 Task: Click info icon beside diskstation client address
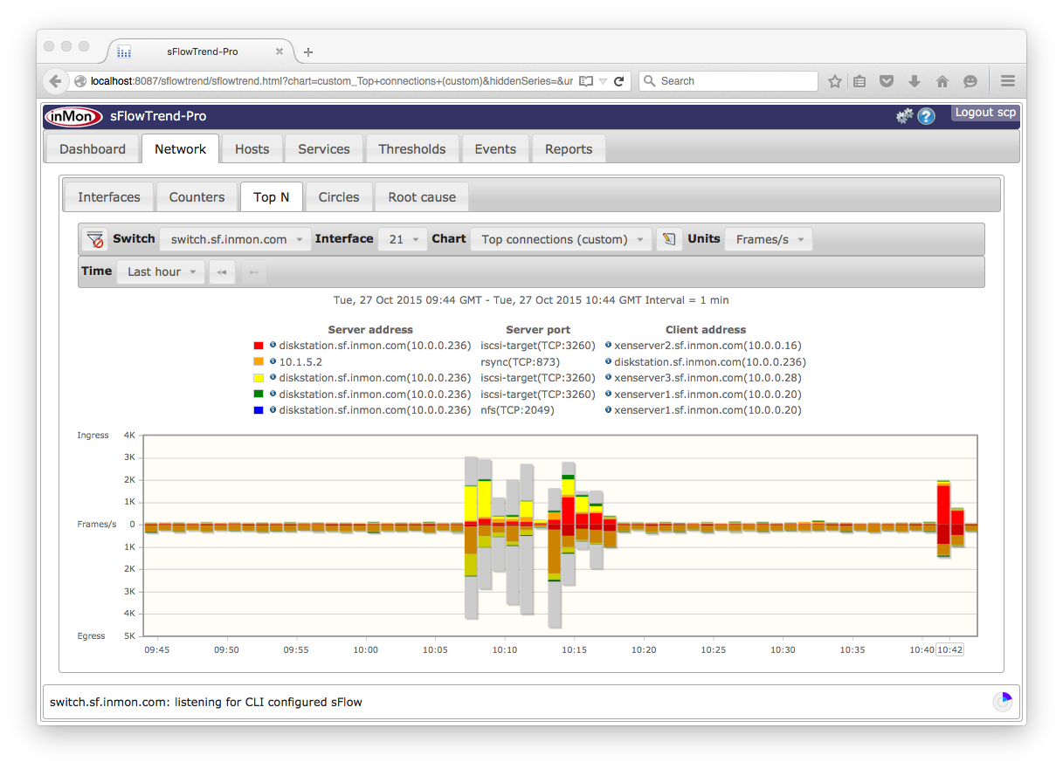pos(608,361)
